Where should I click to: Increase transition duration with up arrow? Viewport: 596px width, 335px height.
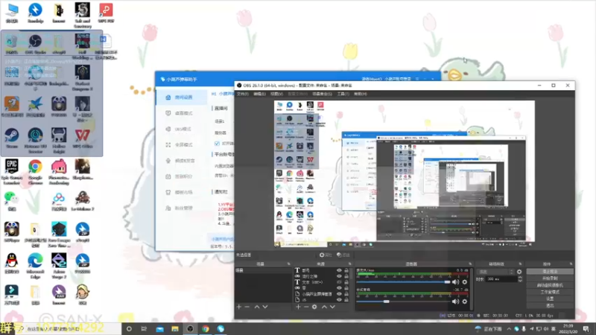pyautogui.click(x=519, y=278)
